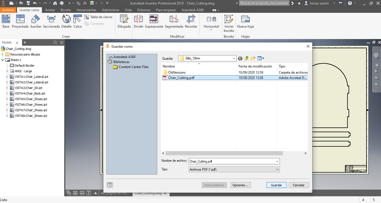This screenshot has height=203, width=381.
Task: Click the Cancelar button
Action: pos(299,185)
